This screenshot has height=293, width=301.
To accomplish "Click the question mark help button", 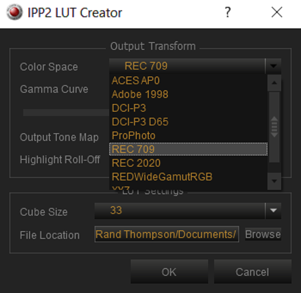I will pyautogui.click(x=227, y=12).
